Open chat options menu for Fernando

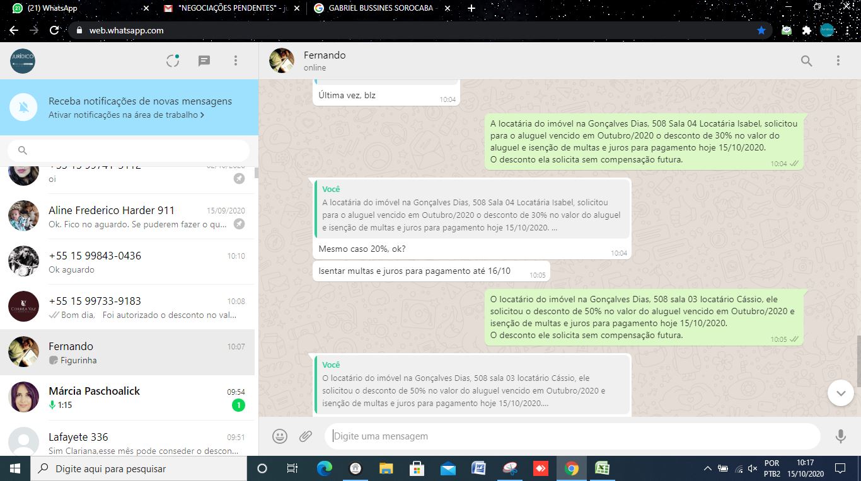[x=838, y=61]
